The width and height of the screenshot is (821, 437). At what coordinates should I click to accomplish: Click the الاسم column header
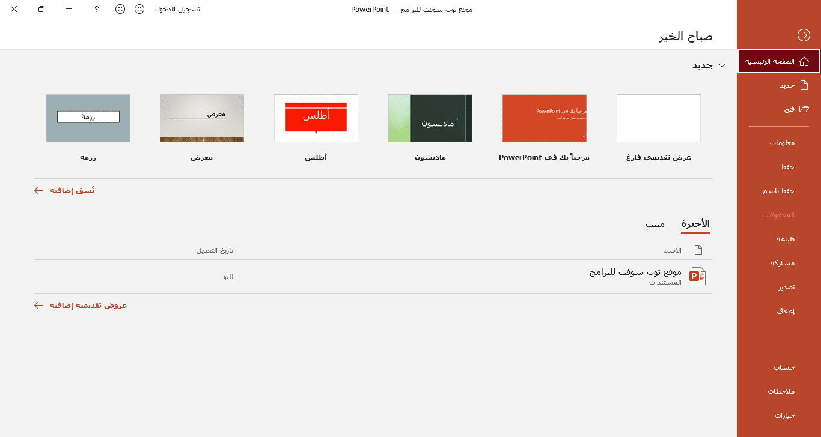pyautogui.click(x=672, y=250)
